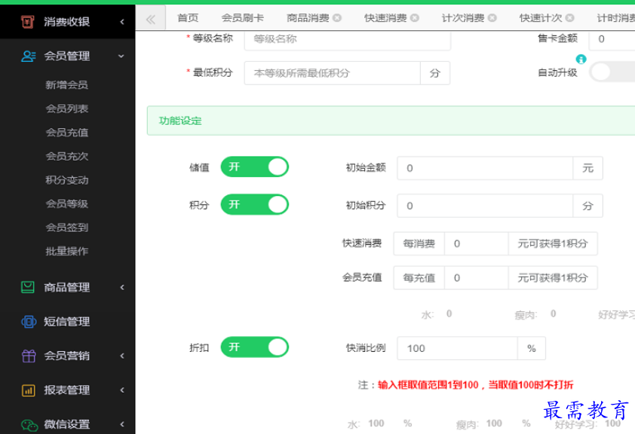Click the 短信管理 message icon
This screenshot has height=434, width=635.
click(x=28, y=322)
